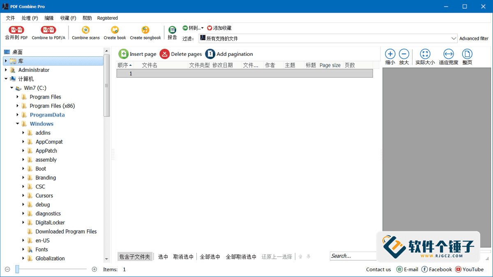Toggle 包含子文件夹 to include subfolders

(135, 256)
